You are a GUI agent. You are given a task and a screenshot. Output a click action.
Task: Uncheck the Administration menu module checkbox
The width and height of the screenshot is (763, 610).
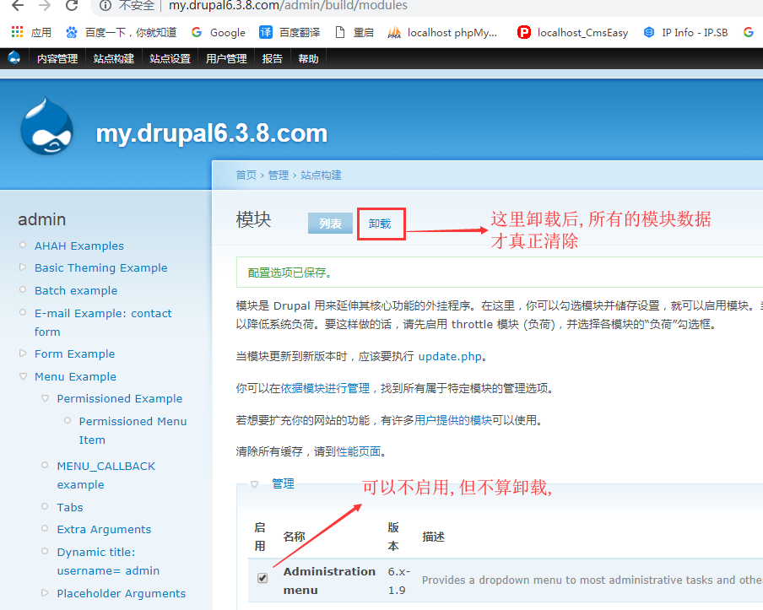pos(262,578)
